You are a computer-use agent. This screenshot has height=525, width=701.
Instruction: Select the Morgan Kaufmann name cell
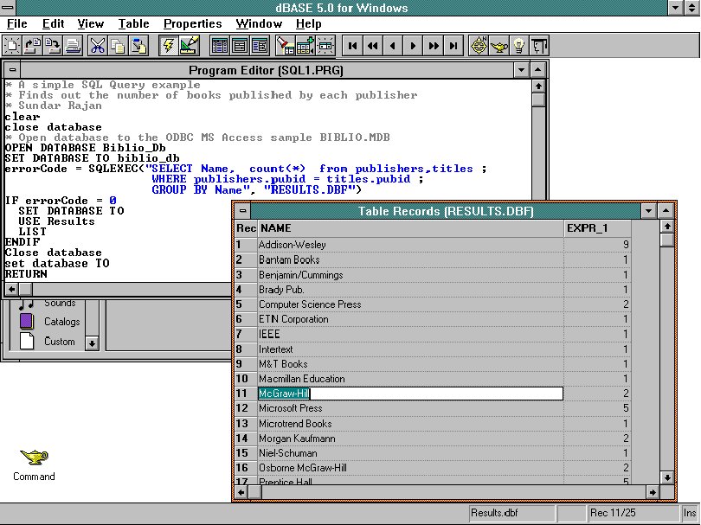point(410,439)
